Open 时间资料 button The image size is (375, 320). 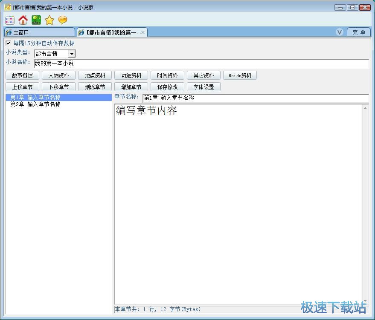pyautogui.click(x=167, y=75)
